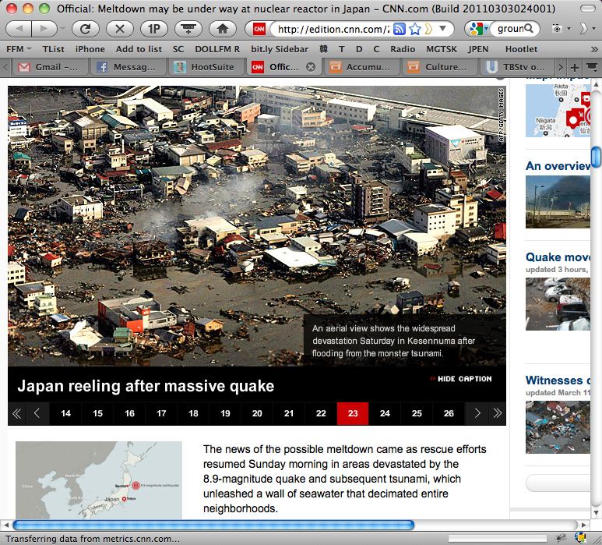Open the FFM bookmarks folder dropdown
602x545 pixels.
(18, 48)
